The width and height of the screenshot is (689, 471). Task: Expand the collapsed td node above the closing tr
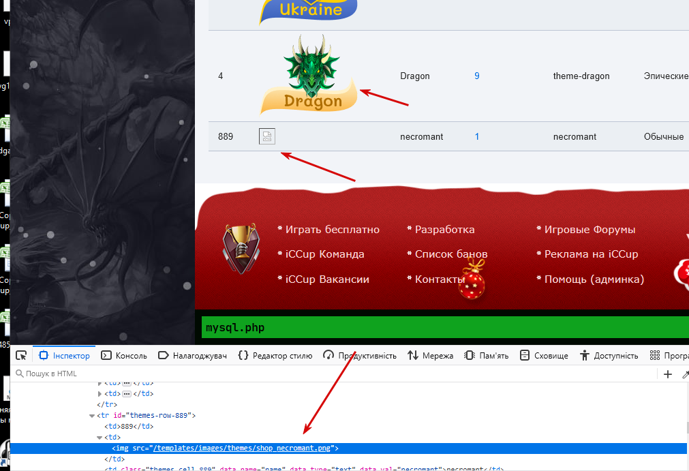pyautogui.click(x=99, y=394)
